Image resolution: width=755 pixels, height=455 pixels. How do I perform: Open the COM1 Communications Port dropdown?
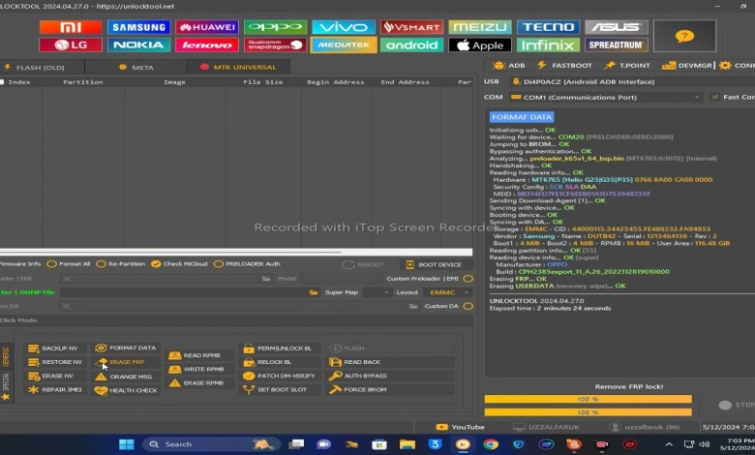tap(606, 97)
